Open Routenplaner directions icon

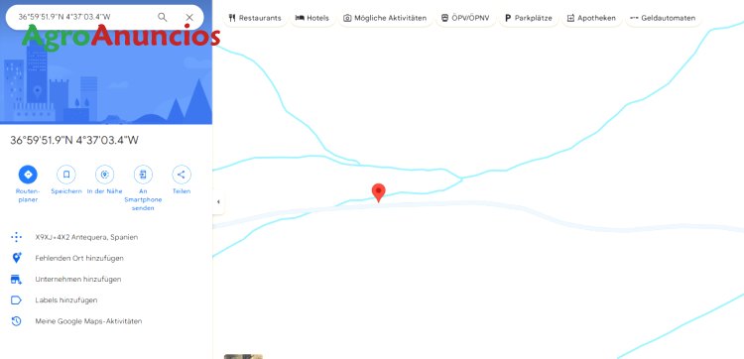[x=28, y=175]
